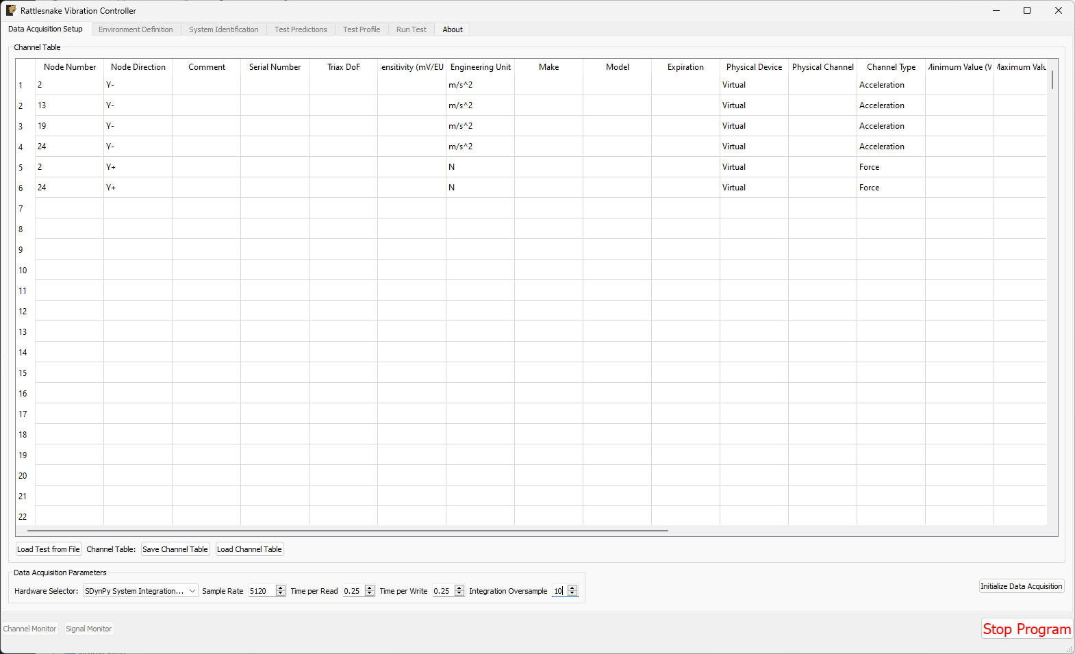This screenshot has width=1075, height=654.
Task: Decrease Integration Oversample with down arrow
Action: [x=572, y=594]
